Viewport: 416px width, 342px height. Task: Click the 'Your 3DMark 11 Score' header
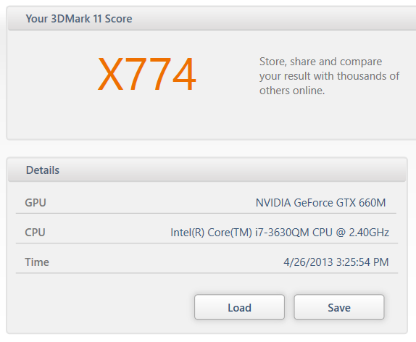coord(79,19)
